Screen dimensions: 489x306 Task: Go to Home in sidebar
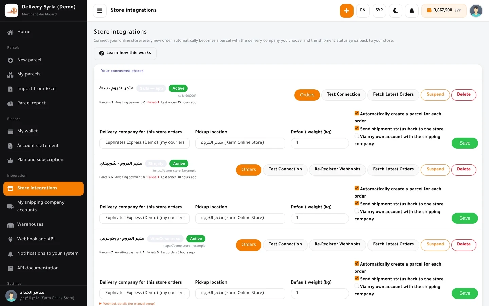click(43, 32)
